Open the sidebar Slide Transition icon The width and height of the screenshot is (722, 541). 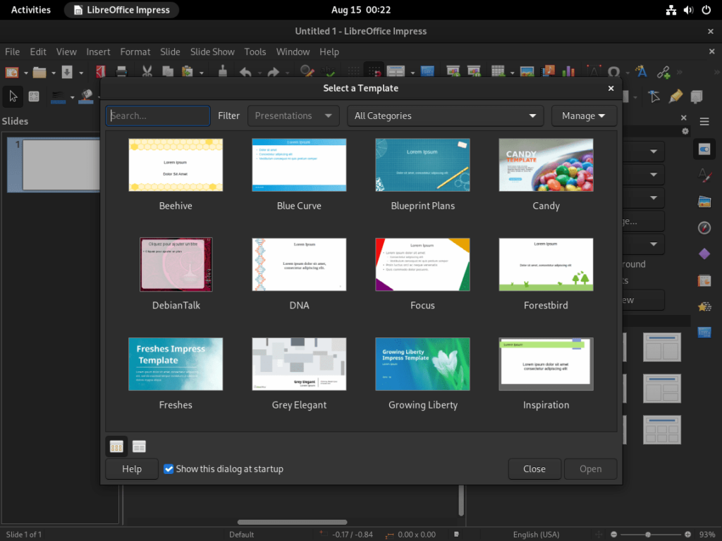[704, 280]
